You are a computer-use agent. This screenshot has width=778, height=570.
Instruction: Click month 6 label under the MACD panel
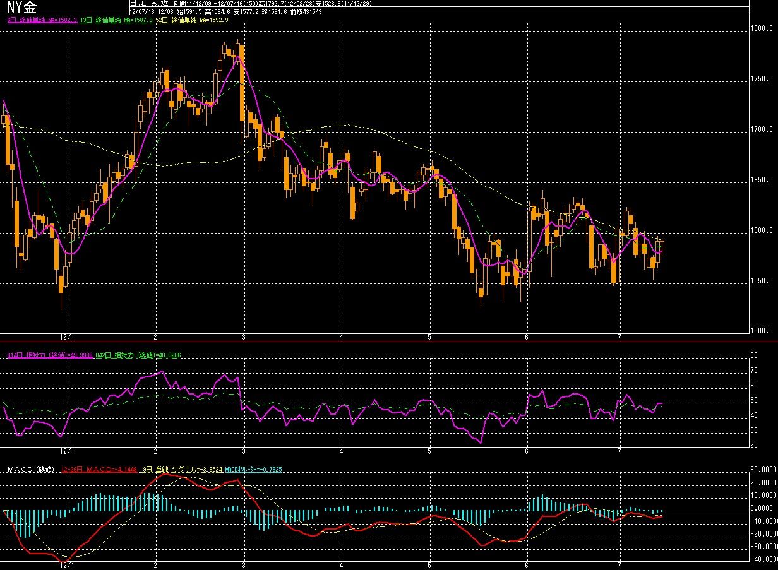pyautogui.click(x=526, y=565)
